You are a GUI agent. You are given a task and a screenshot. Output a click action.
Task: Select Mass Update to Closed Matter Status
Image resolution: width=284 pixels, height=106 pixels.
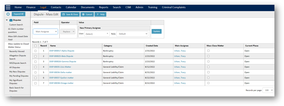[18, 45]
